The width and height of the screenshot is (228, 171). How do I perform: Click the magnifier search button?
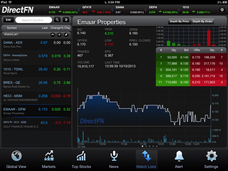click(57, 20)
